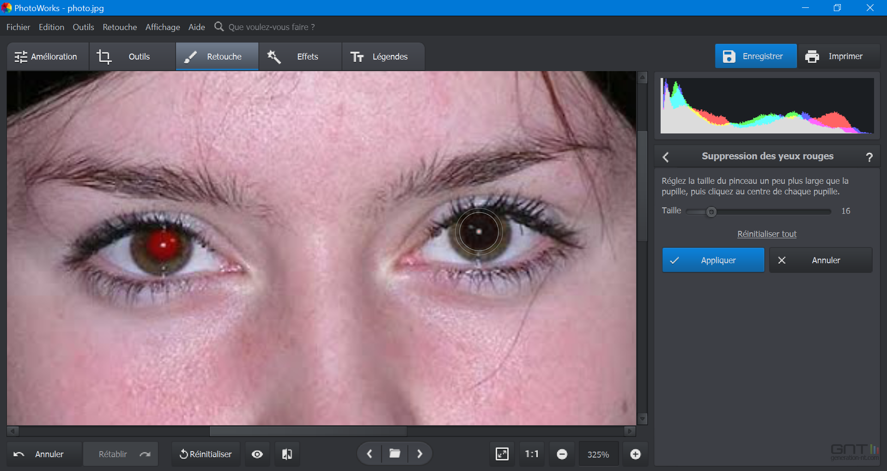The image size is (887, 471).
Task: Switch to the Retouche tab
Action: tap(217, 56)
